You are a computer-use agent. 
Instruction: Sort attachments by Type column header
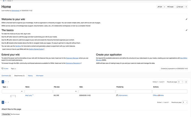click(5, 87)
